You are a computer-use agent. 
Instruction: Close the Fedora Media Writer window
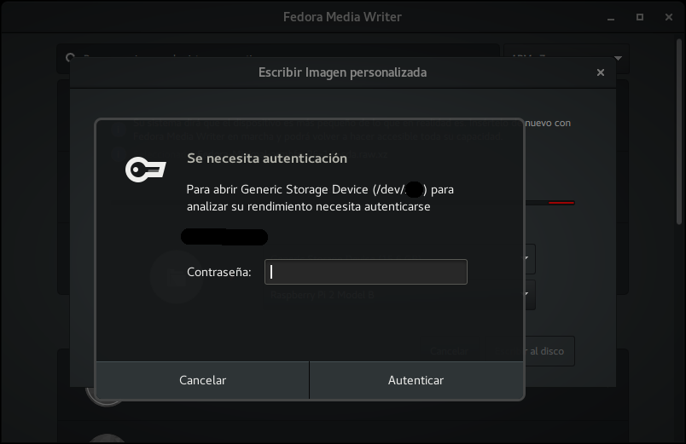(668, 17)
